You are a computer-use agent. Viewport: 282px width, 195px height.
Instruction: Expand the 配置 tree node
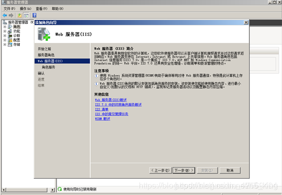pos(5,40)
